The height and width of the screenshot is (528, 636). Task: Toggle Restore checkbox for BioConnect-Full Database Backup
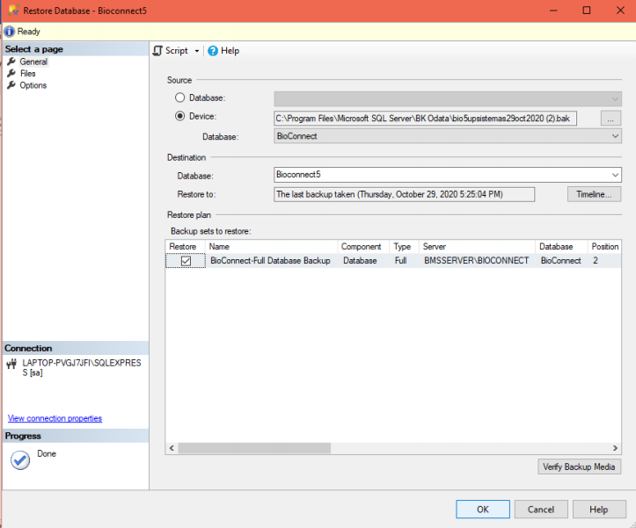coord(186,261)
